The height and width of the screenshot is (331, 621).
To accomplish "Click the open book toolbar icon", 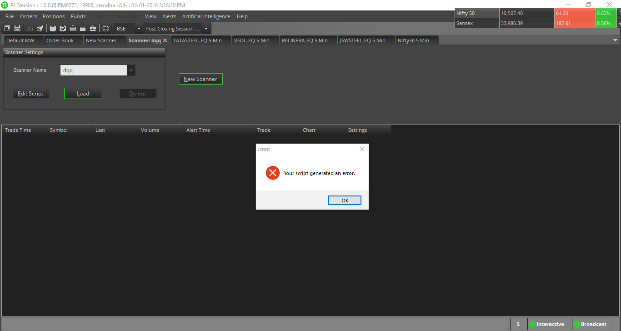I will click(x=53, y=29).
